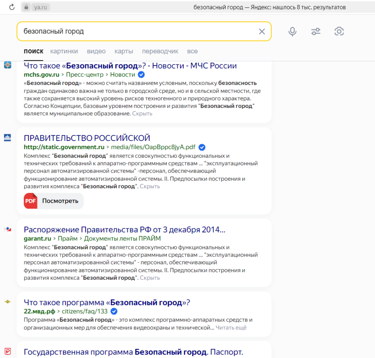Open the переводчик tab
The height and width of the screenshot is (358, 375).
[160, 51]
